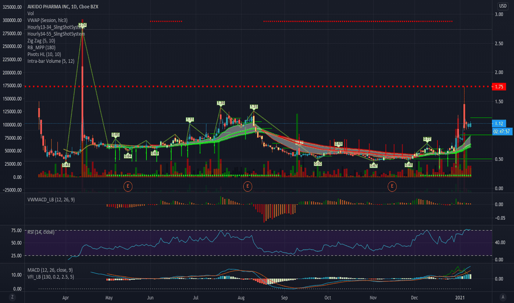Viewport: 514px width, 303px height.
Task: Click the blue current price label
Action: click(x=499, y=123)
